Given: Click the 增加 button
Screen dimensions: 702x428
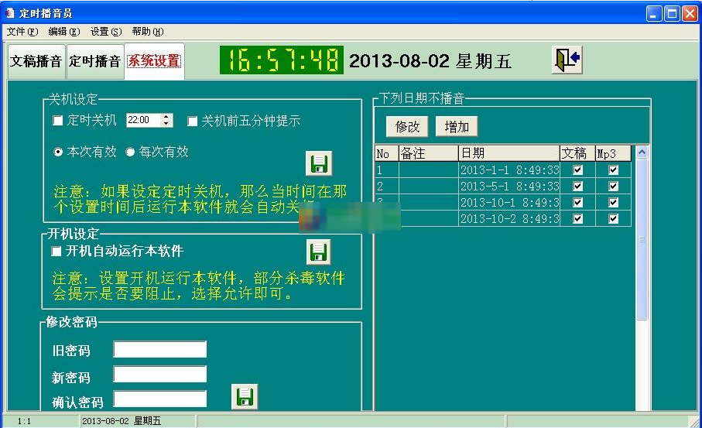Looking at the screenshot, I should point(456,126).
